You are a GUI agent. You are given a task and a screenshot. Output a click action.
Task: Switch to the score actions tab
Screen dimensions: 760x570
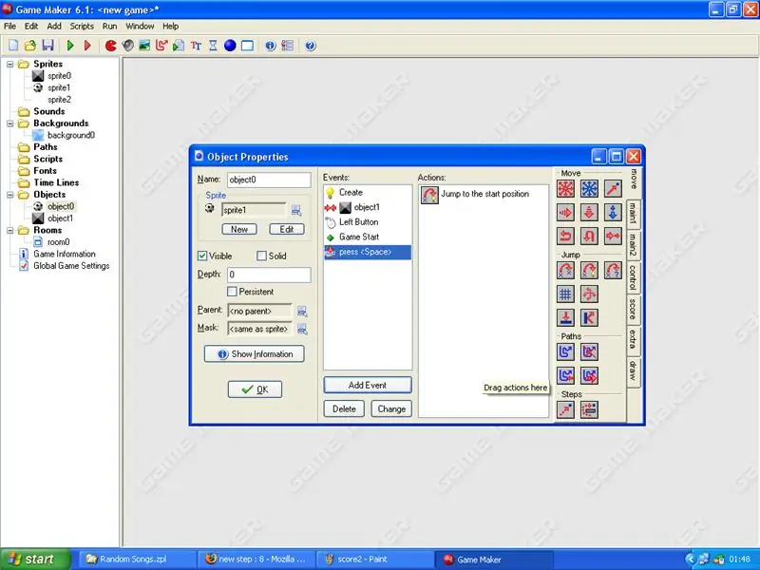[x=633, y=309]
